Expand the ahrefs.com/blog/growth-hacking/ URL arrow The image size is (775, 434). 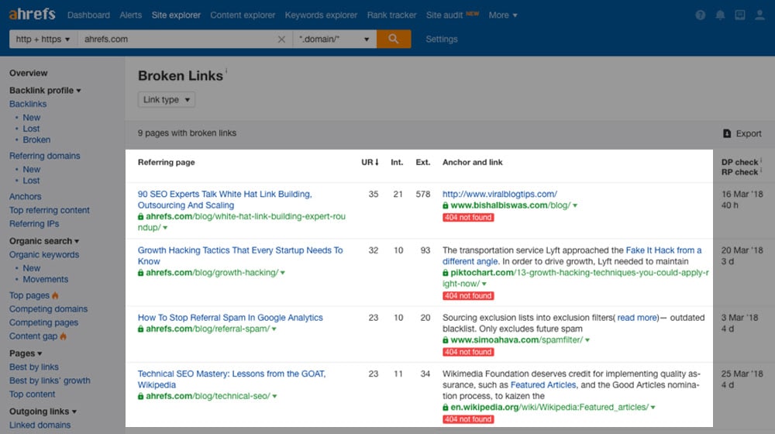tap(283, 273)
